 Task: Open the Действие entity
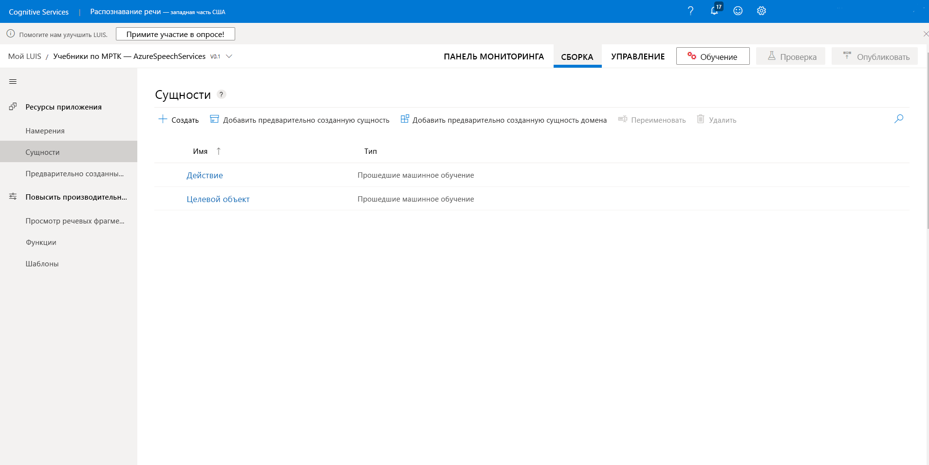coord(204,175)
